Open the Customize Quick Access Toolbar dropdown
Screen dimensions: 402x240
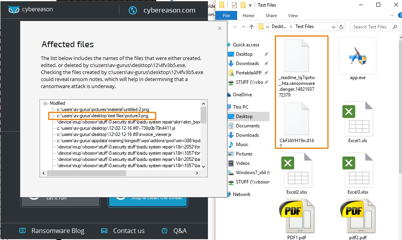click(x=250, y=5)
